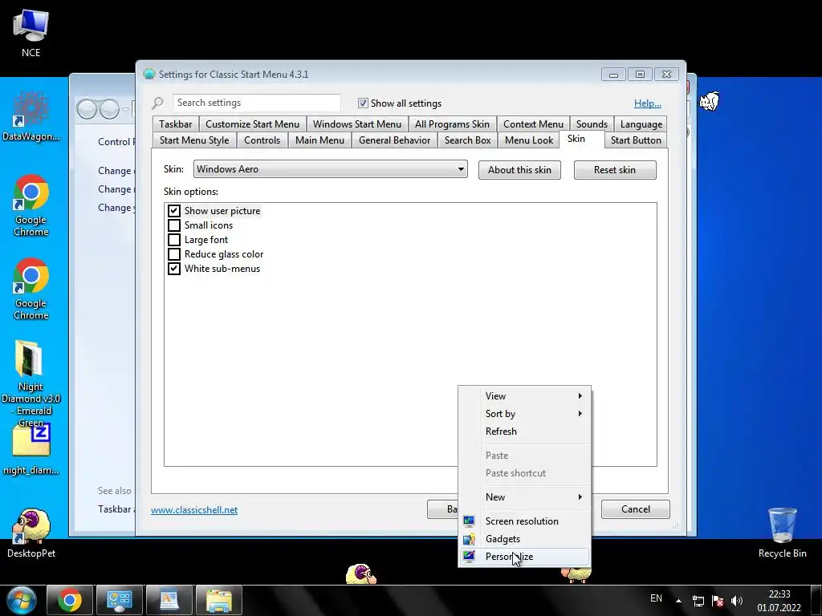
Task: Click the Show desktop strip
Action: tap(816, 600)
